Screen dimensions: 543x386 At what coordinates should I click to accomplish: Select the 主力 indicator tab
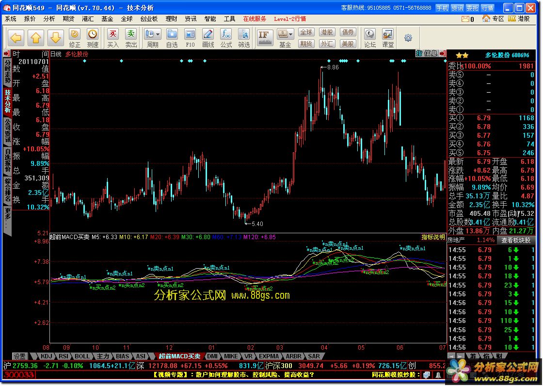coord(103,356)
